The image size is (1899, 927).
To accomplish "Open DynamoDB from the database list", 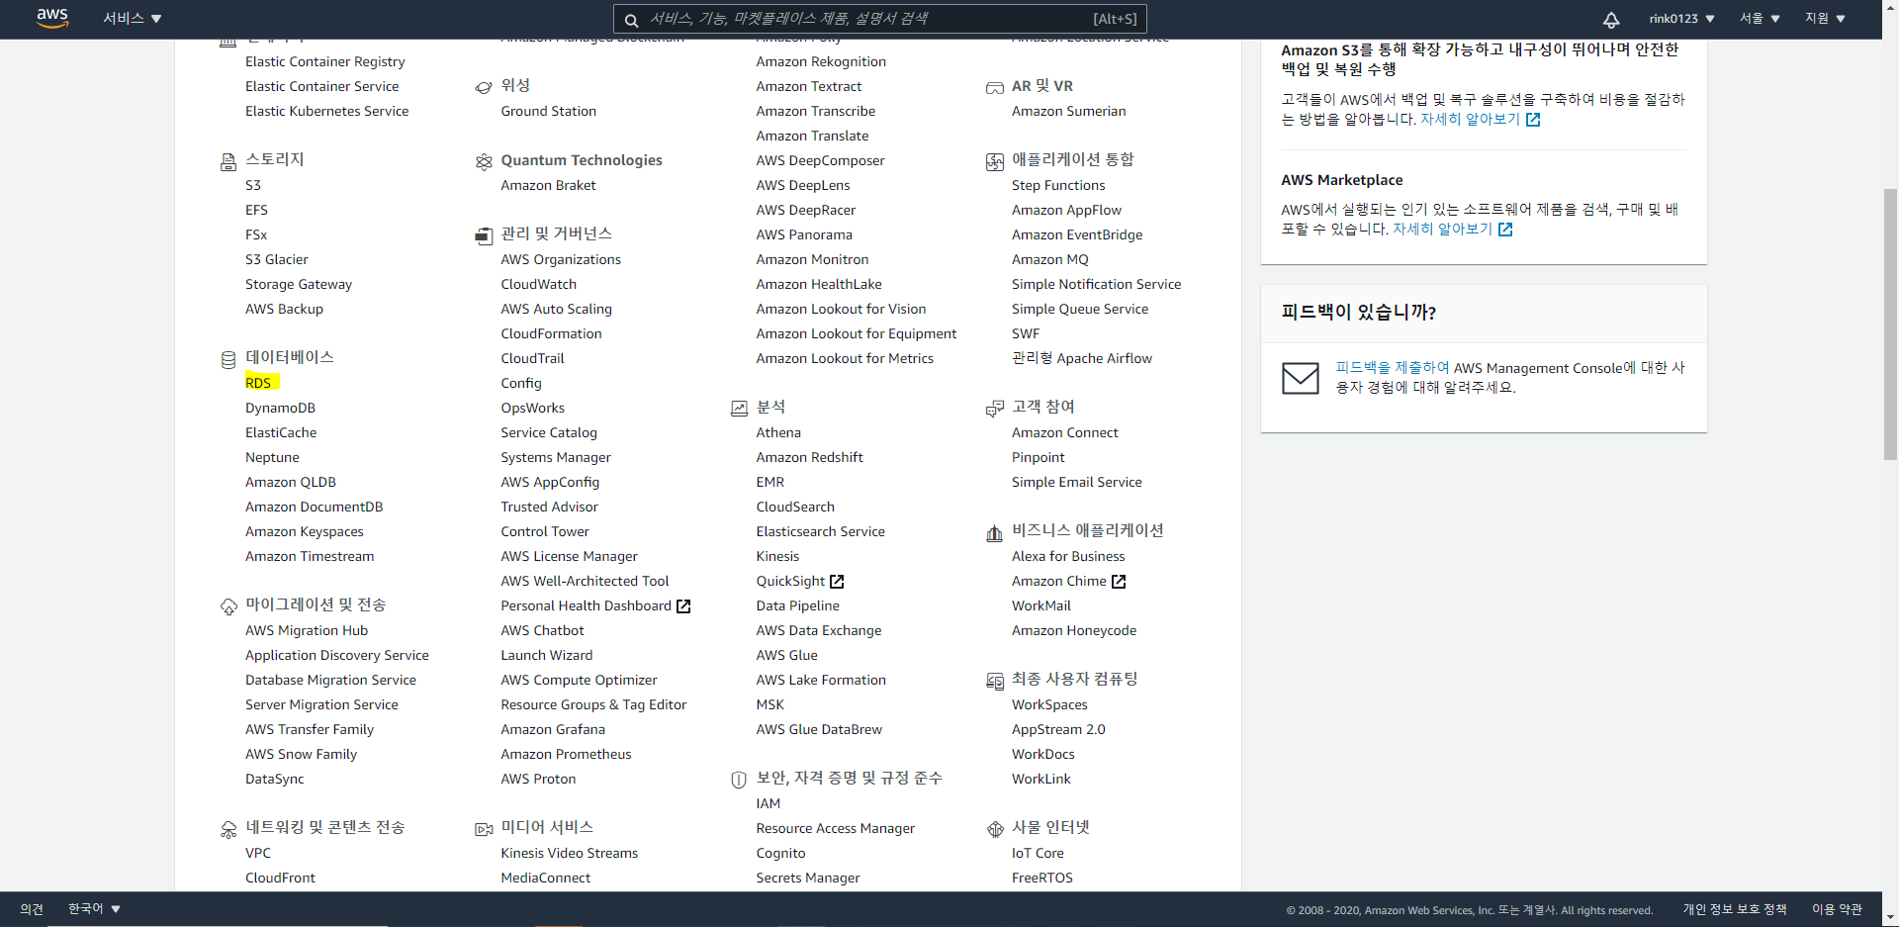I will [x=280, y=408].
